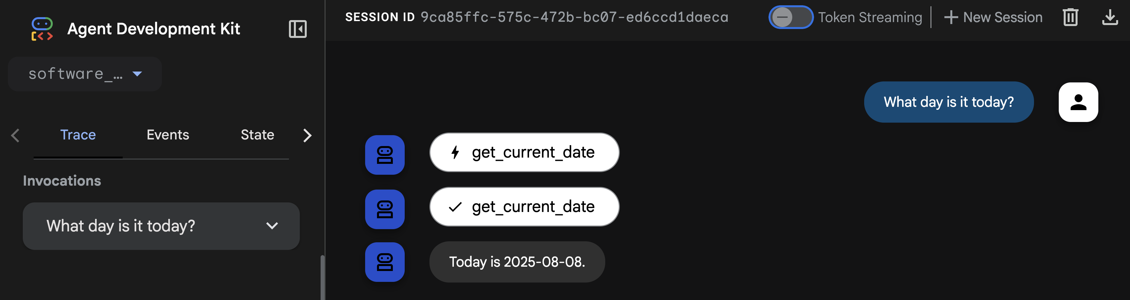The image size is (1130, 300).
Task: Click the user profile avatar icon
Action: [x=1078, y=102]
